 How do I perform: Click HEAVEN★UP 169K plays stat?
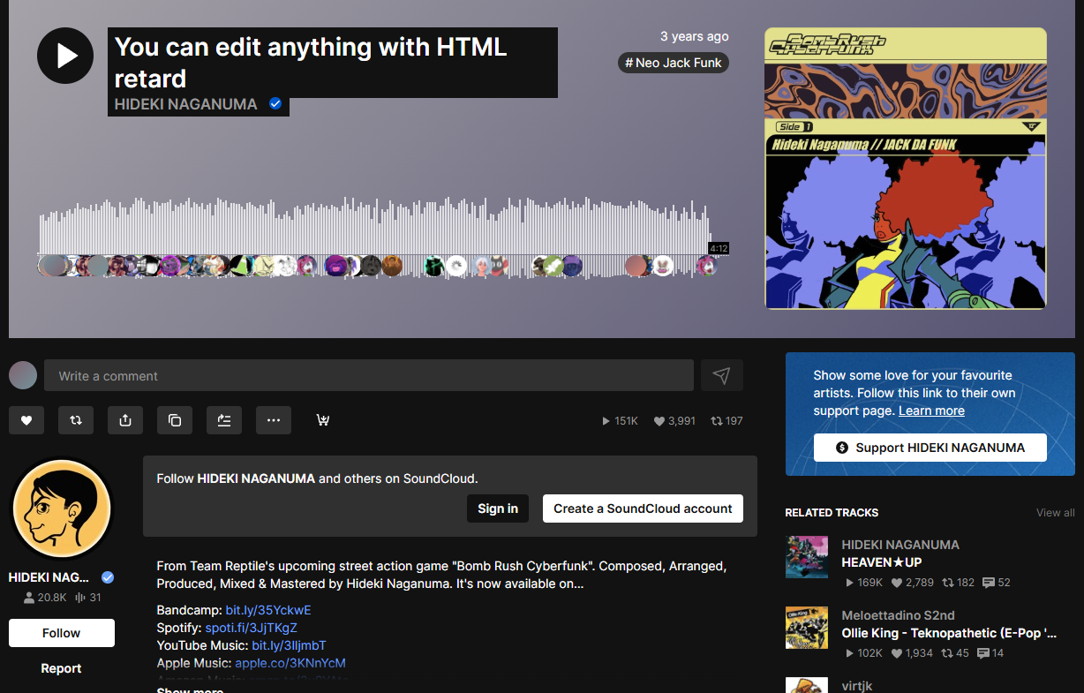864,583
